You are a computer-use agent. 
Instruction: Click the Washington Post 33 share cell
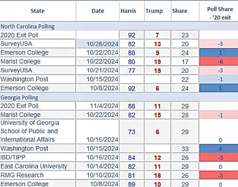(x=185, y=148)
